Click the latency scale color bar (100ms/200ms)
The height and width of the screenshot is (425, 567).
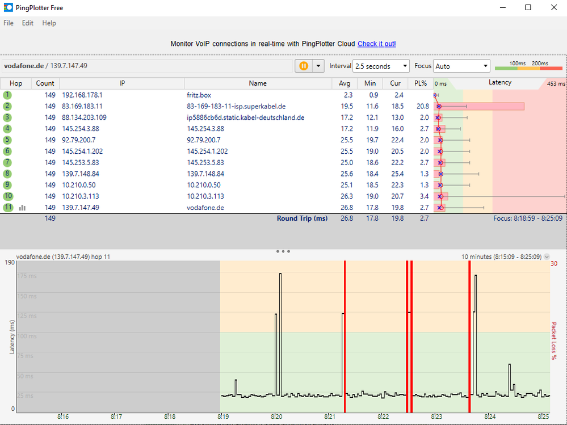pos(528,68)
